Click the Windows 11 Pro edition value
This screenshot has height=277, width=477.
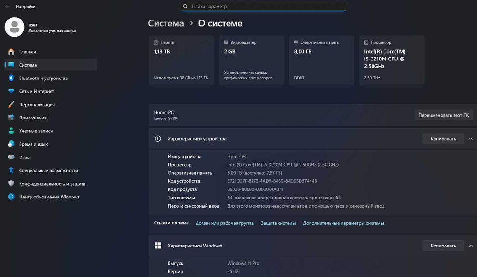tap(243, 263)
